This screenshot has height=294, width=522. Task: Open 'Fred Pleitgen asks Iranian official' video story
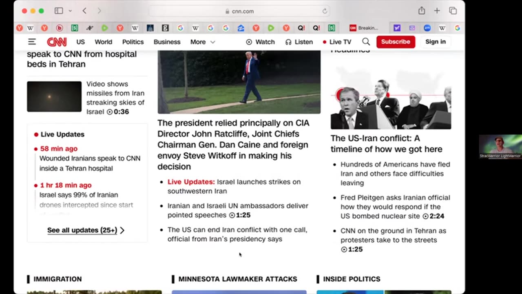point(395,207)
